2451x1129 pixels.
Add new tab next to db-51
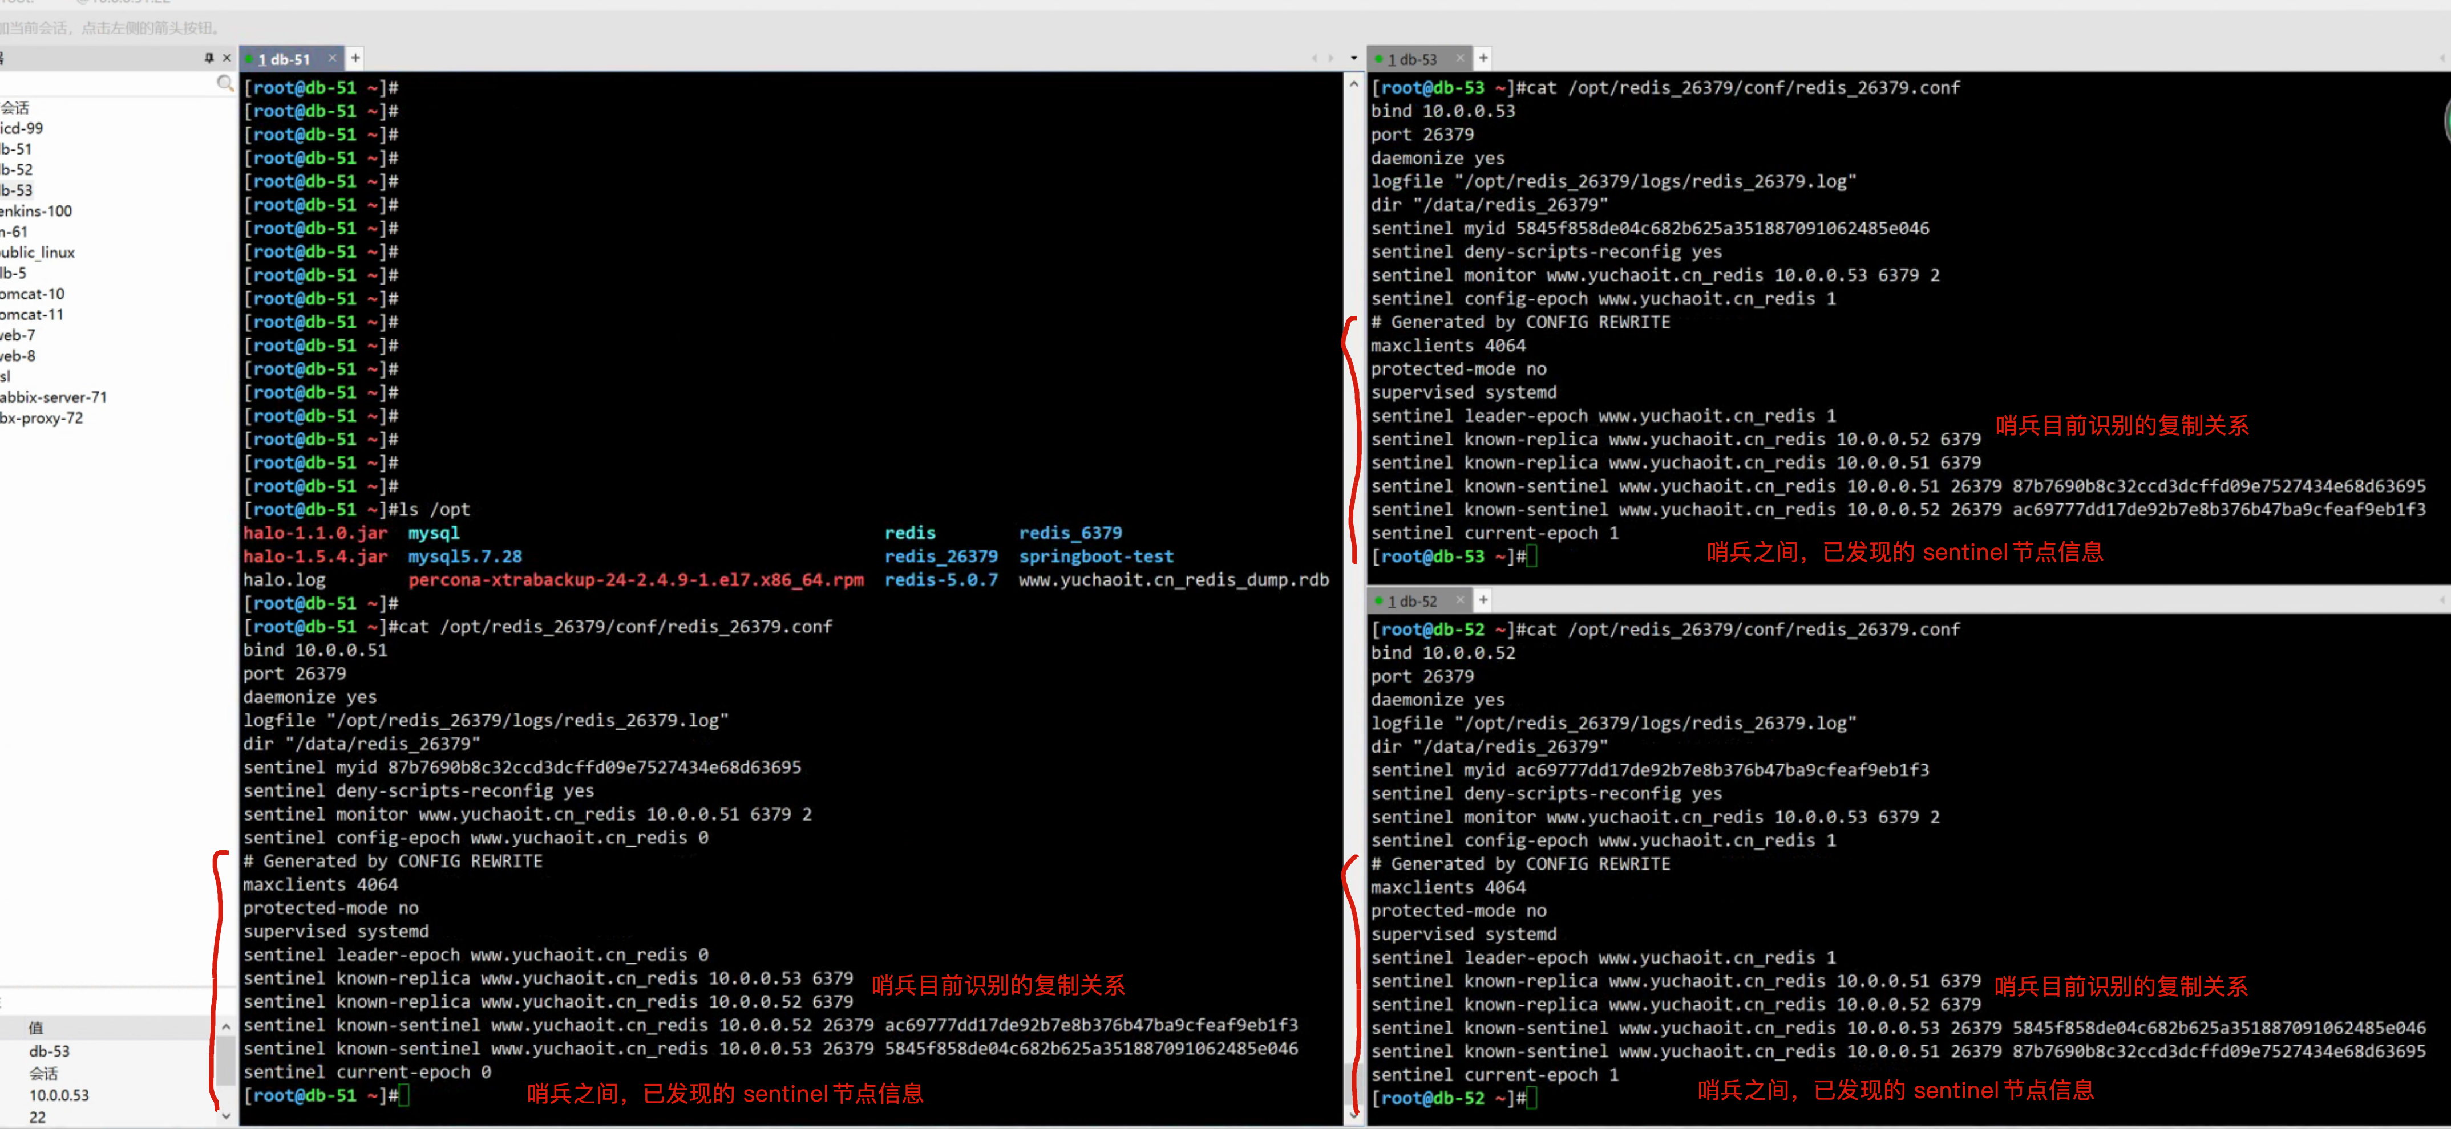pos(355,58)
